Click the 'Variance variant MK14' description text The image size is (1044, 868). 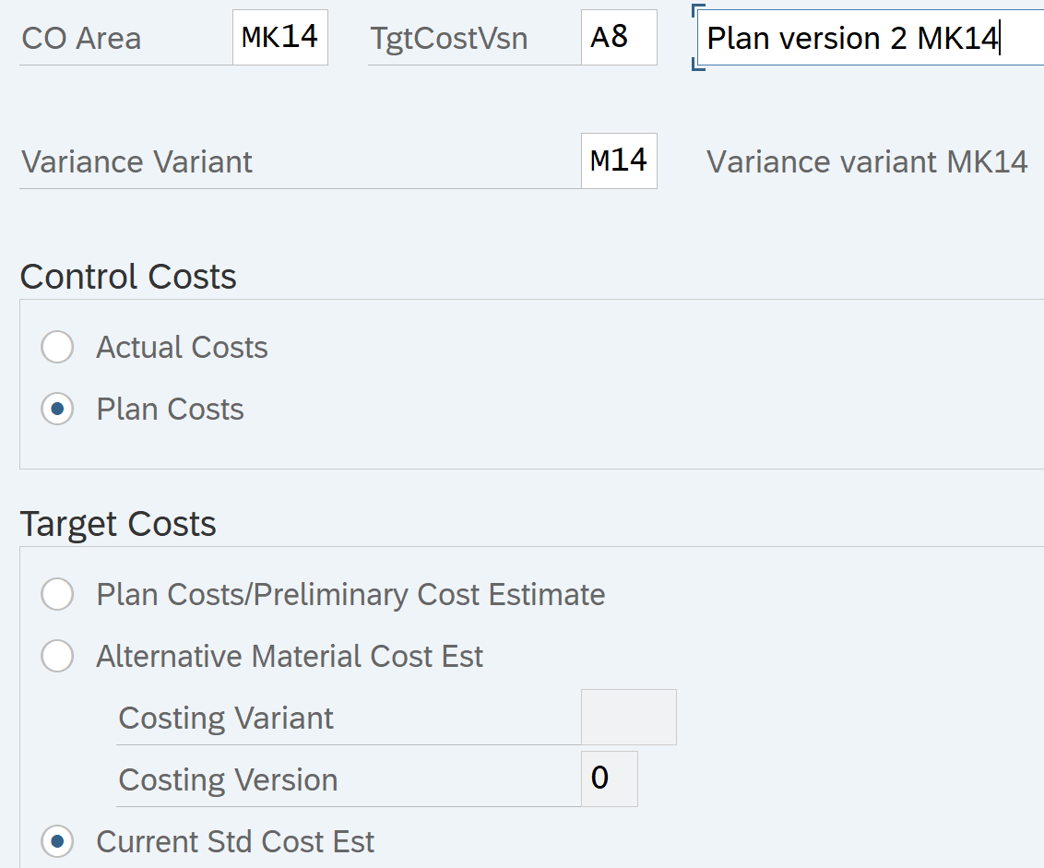point(867,162)
